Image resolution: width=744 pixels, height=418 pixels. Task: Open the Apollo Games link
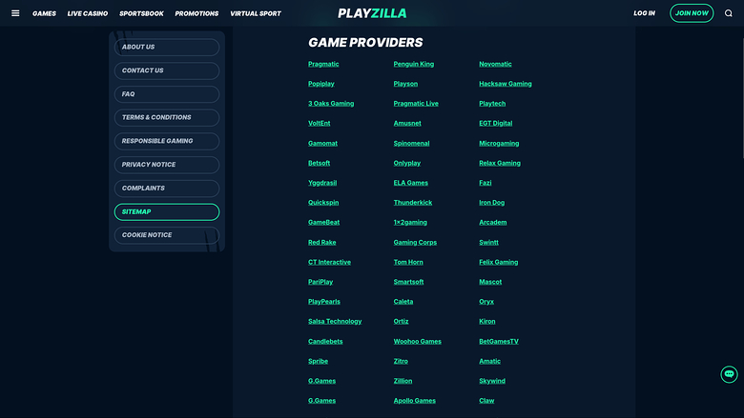[x=414, y=401]
